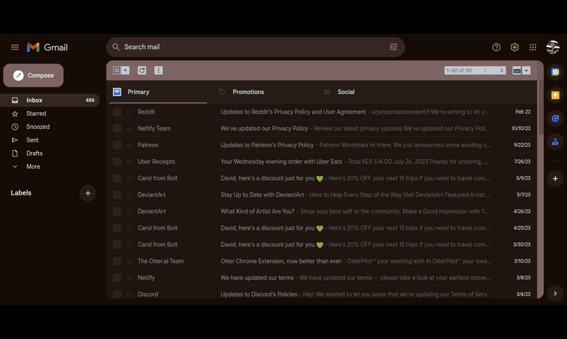The image size is (567, 339).
Task: Go to newer emails page arrow
Action: click(485, 70)
